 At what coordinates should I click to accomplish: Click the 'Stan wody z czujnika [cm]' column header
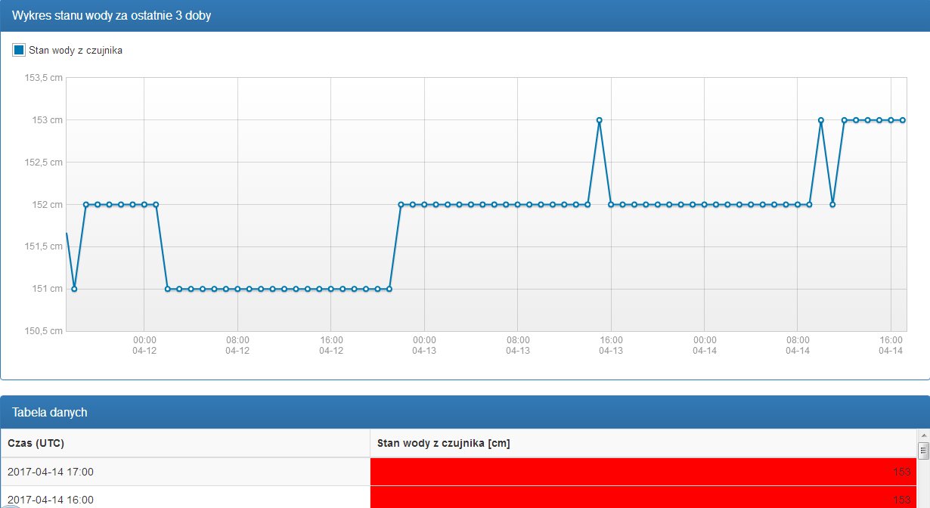[443, 443]
